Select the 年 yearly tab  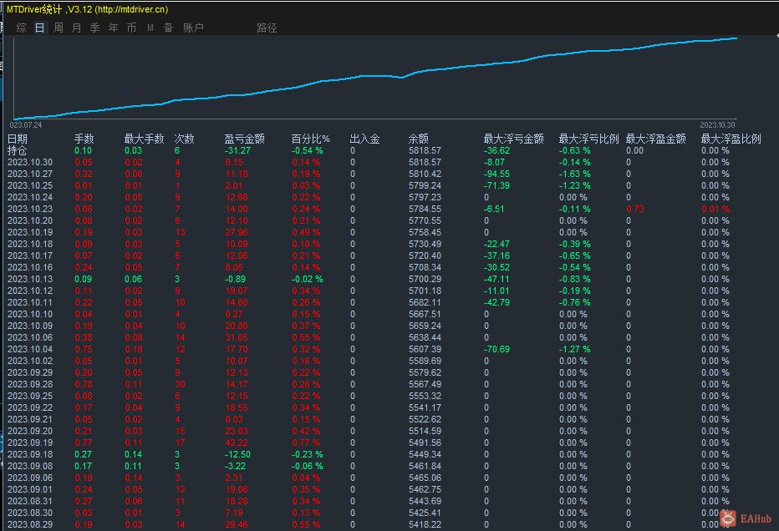pos(113,28)
